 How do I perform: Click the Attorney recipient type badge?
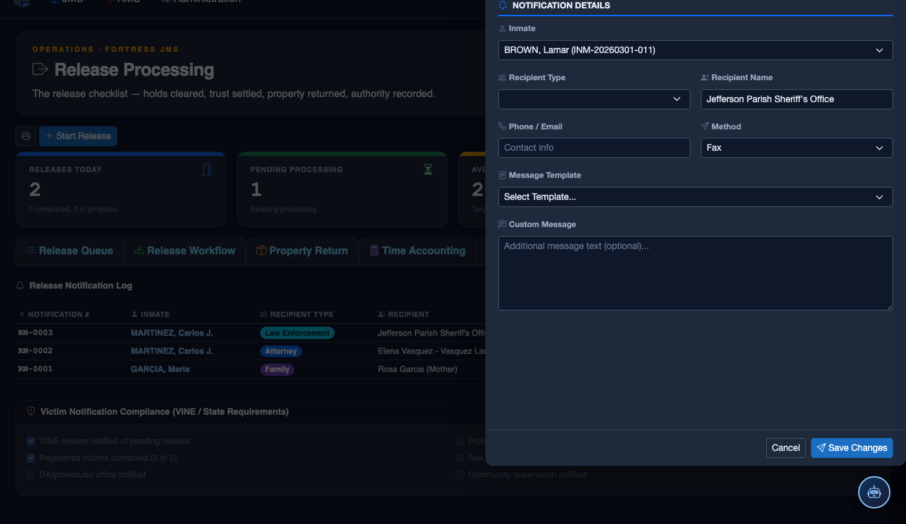pos(281,351)
